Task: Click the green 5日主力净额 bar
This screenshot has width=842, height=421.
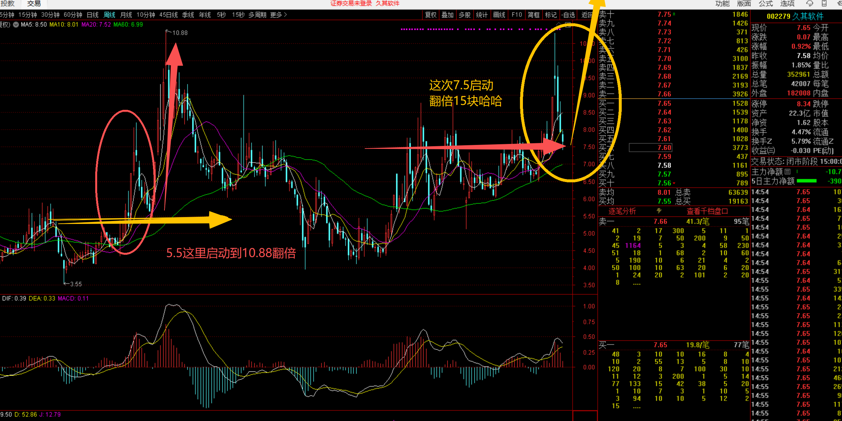Action: coord(807,181)
